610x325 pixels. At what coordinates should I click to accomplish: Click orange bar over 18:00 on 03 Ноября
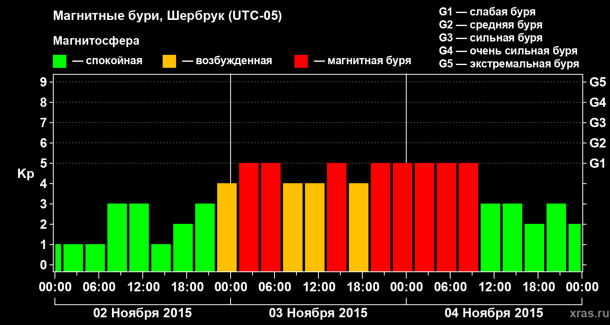(x=359, y=227)
